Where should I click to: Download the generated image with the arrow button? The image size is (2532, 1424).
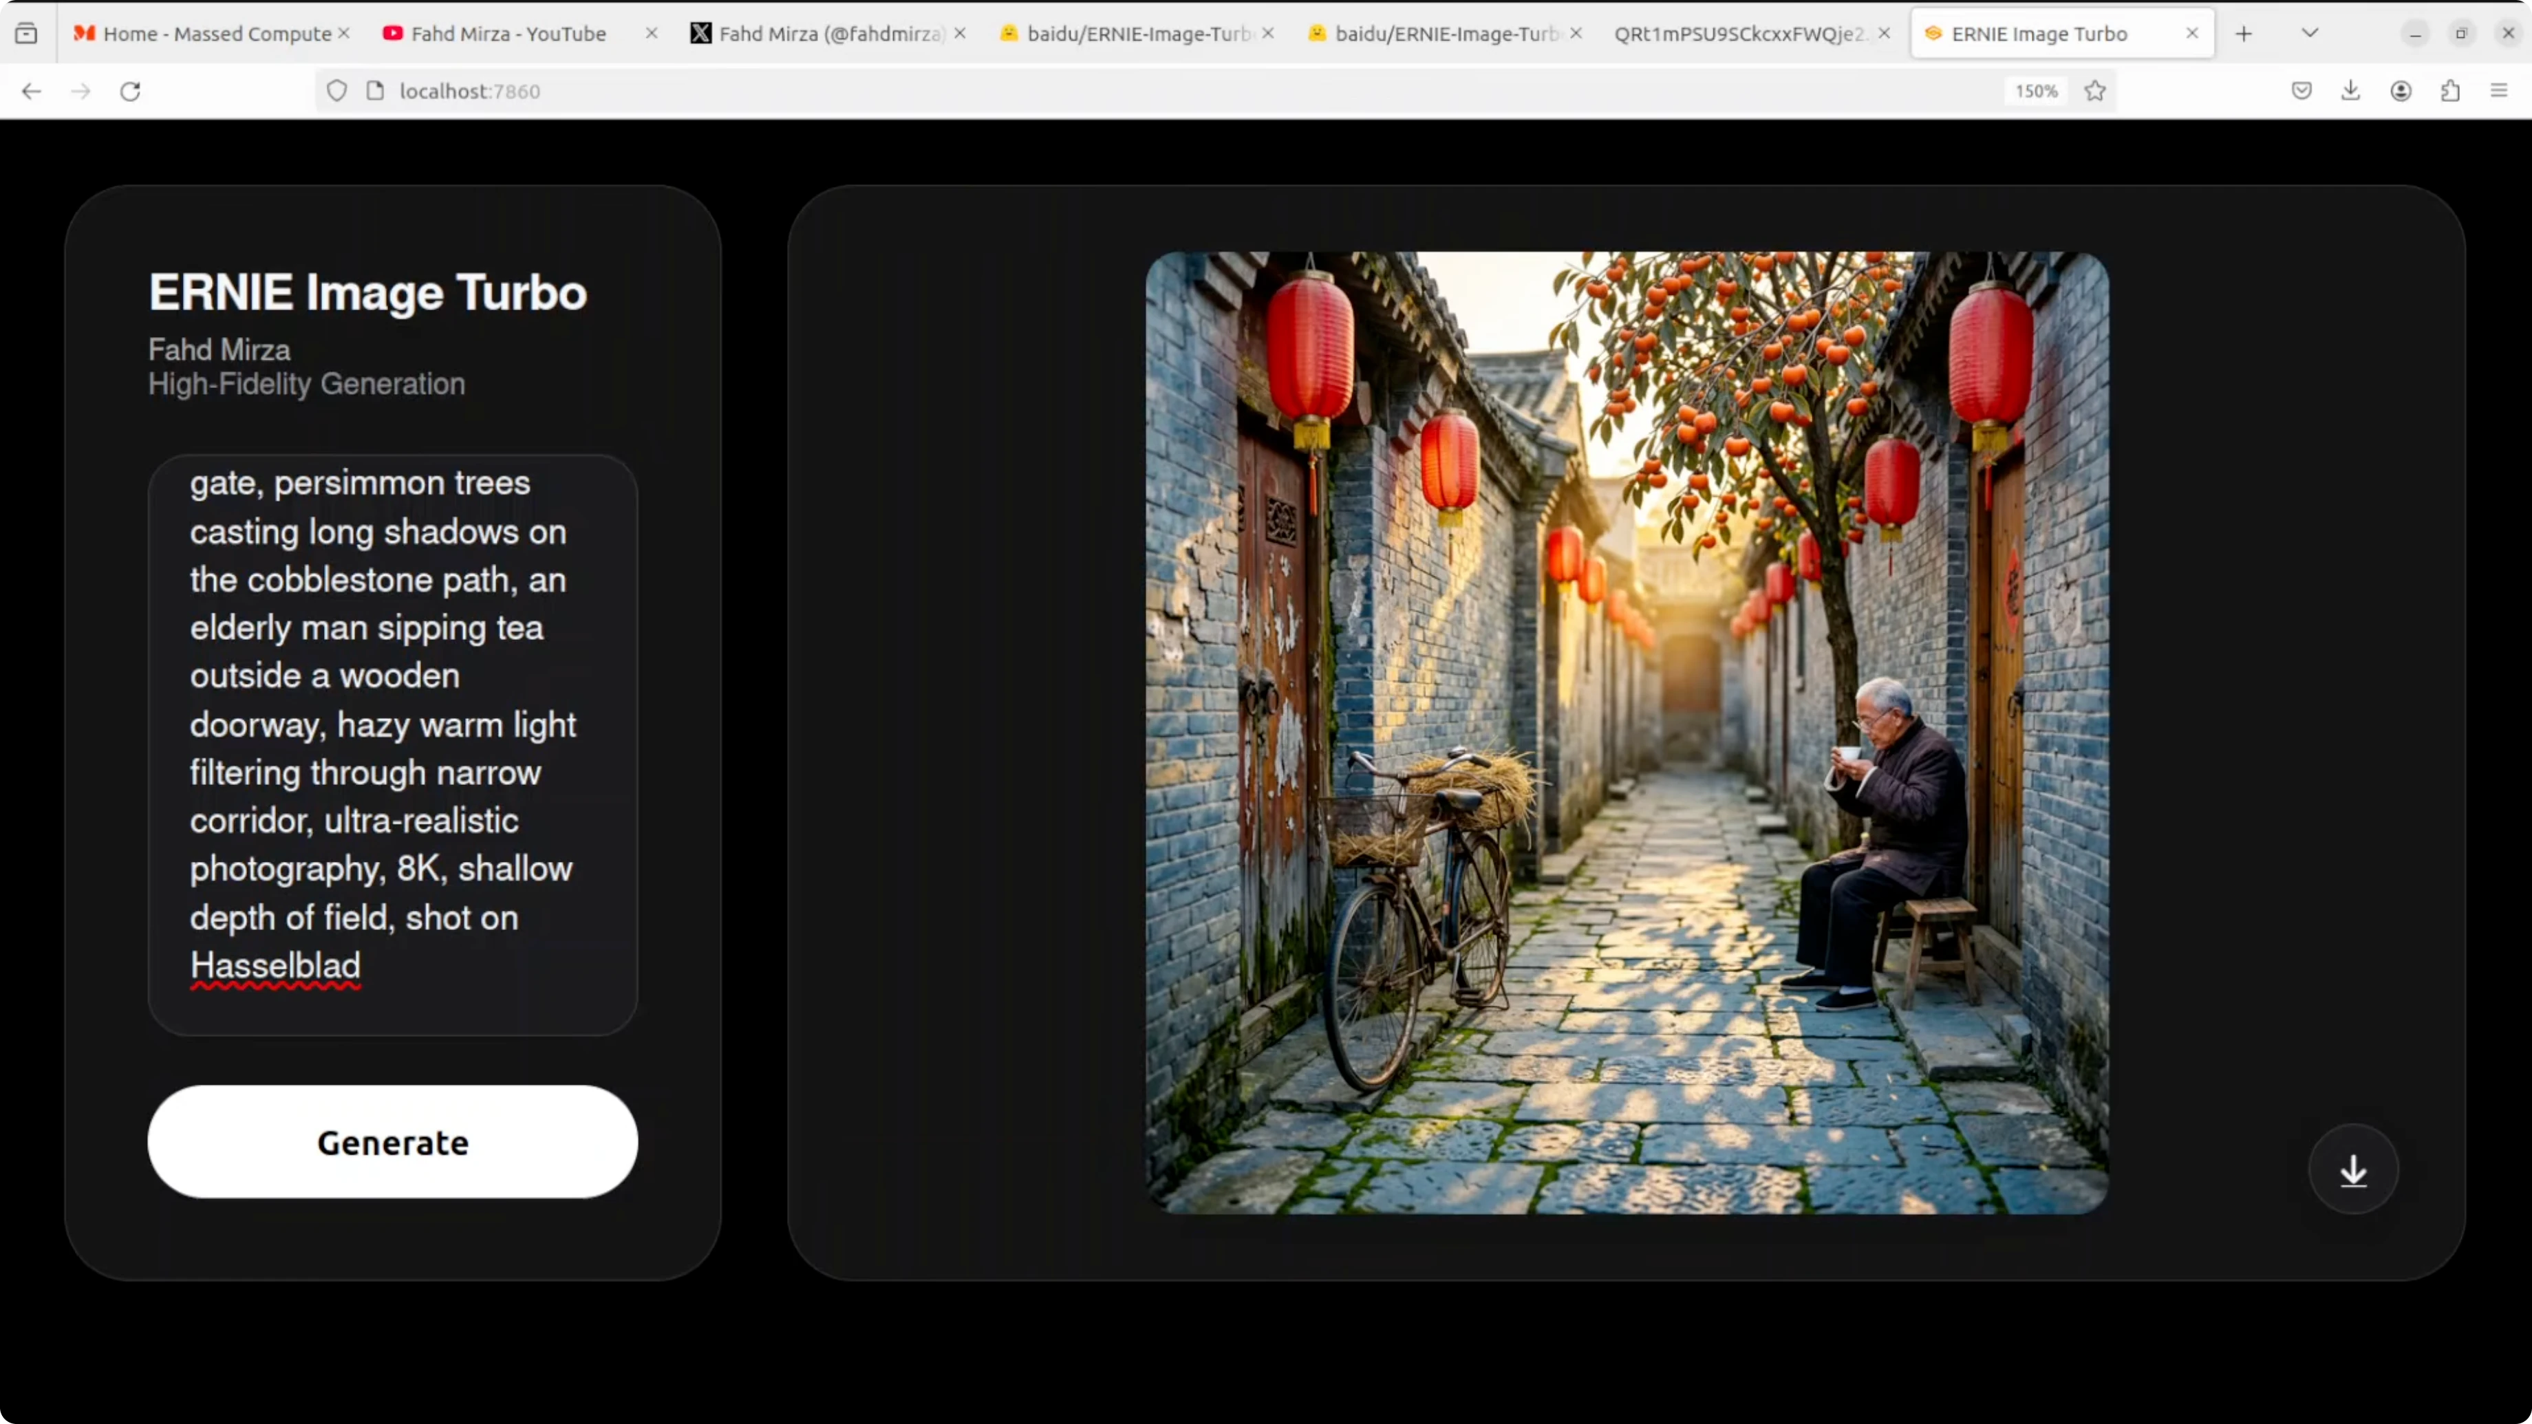(2352, 1169)
